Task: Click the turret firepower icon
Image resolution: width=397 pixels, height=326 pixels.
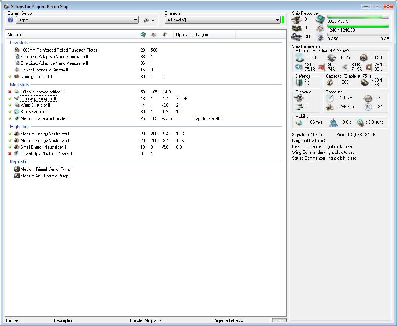Action: click(299, 98)
